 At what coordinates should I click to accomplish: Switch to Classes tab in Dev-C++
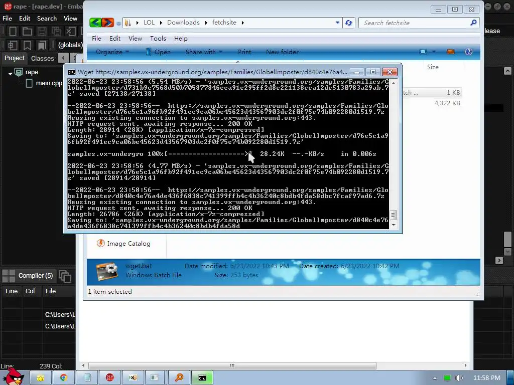(42, 58)
